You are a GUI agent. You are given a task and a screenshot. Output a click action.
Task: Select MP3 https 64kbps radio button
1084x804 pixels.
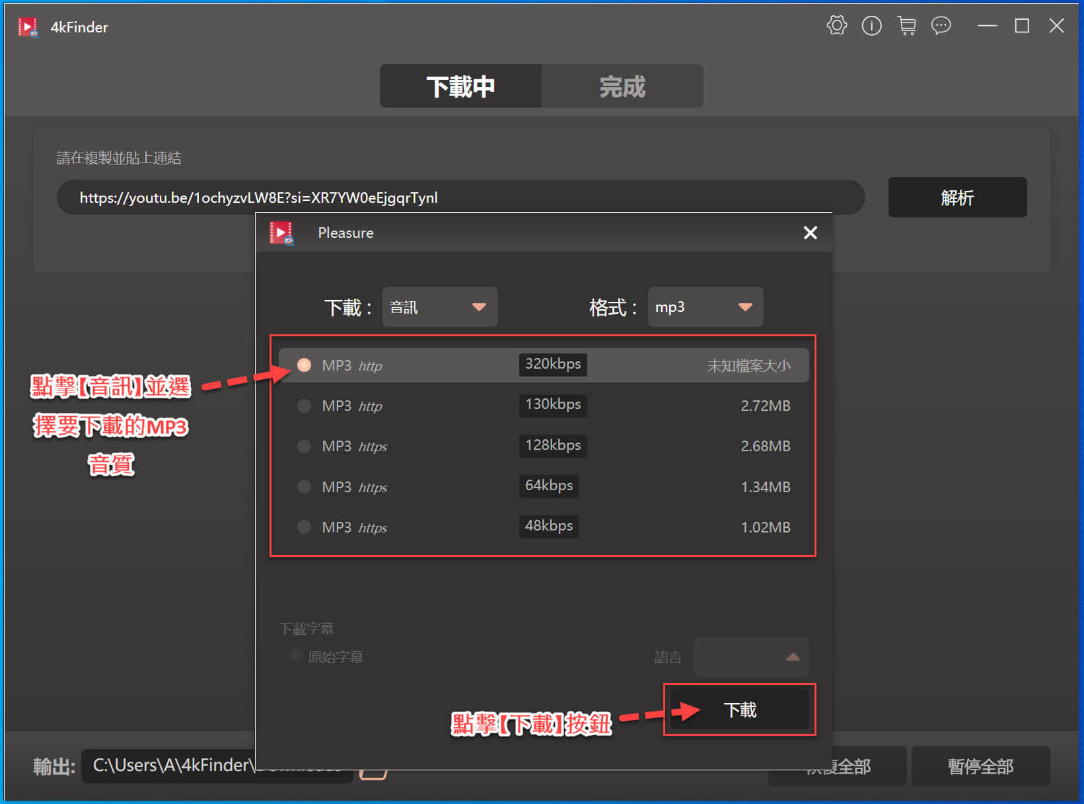(x=304, y=487)
